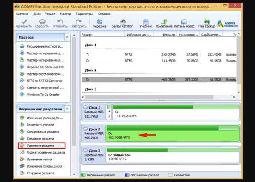The width and height of the screenshot is (255, 182).
Task: Sort by Емкость column header
Action: tap(165, 34)
